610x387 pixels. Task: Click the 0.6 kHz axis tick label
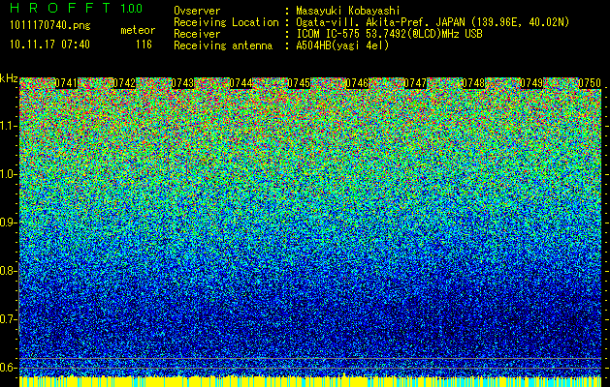click(8, 368)
